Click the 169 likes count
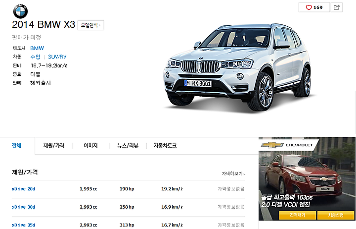 tap(318, 7)
